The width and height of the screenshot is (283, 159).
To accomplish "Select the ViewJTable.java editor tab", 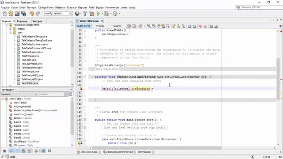I will [x=89, y=21].
